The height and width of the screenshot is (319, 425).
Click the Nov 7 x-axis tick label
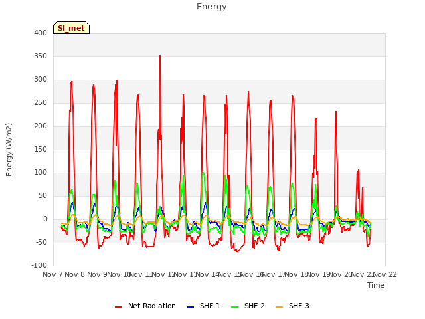52,274
